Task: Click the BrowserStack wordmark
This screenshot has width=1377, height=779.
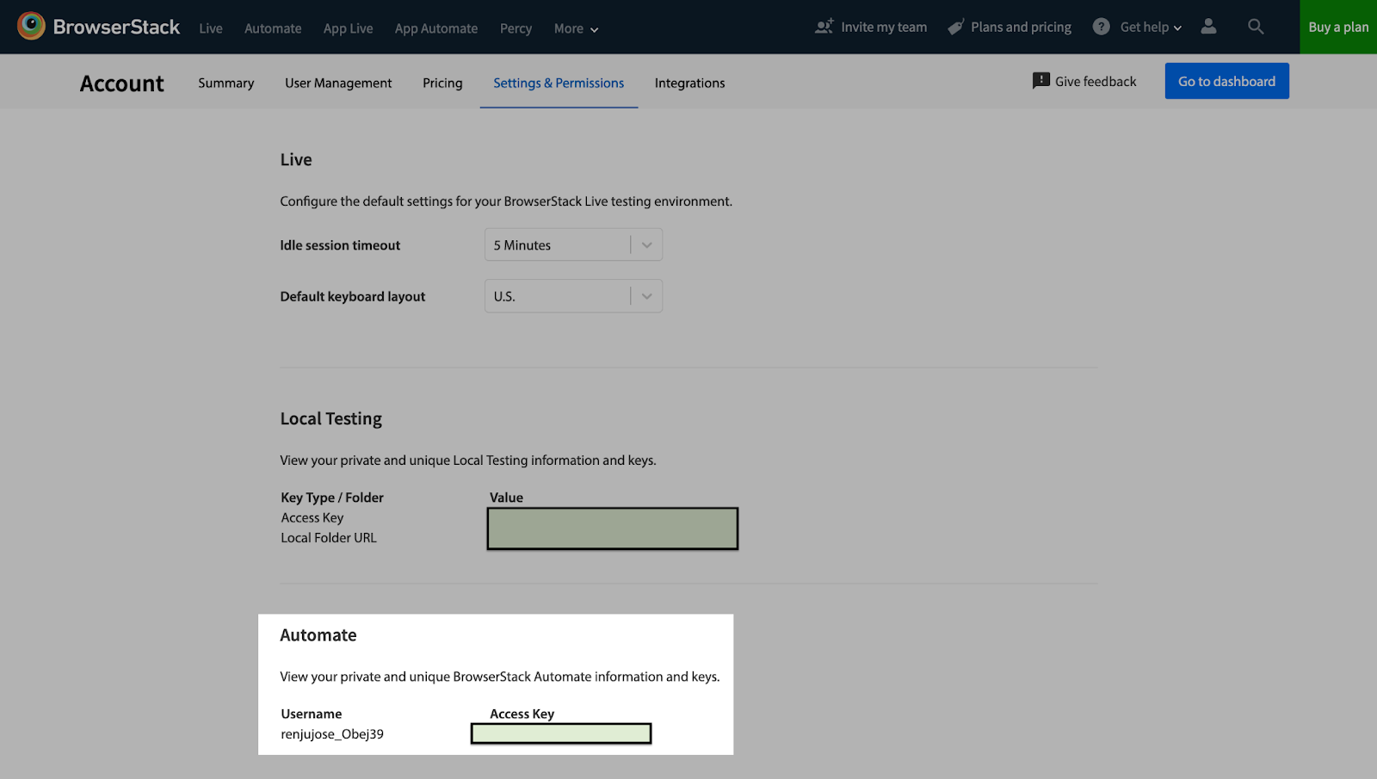Action: coord(116,27)
